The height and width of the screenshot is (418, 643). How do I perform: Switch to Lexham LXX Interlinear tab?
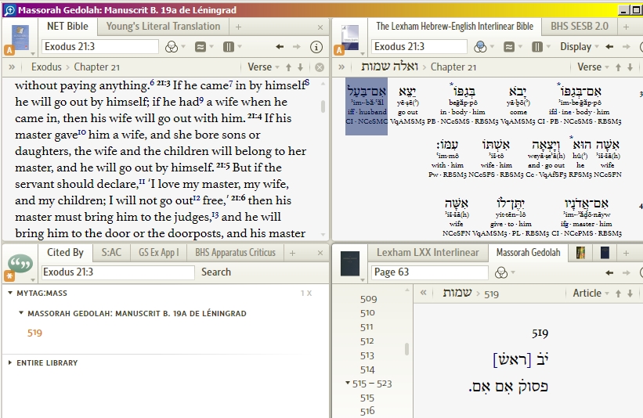[428, 252]
